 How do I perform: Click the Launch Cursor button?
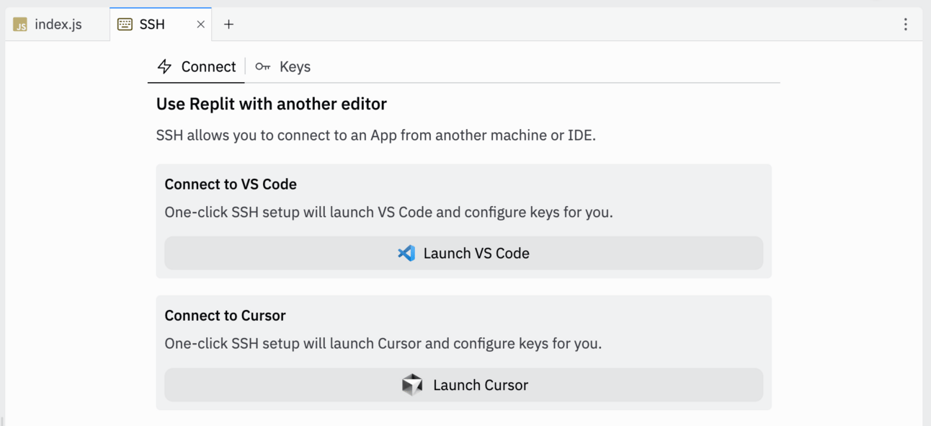tap(463, 385)
